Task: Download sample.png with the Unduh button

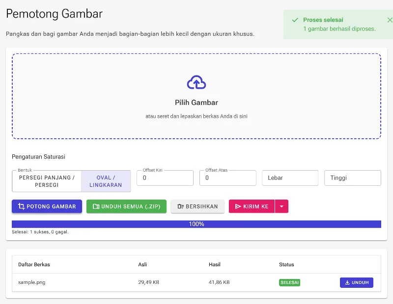Action: tap(357, 282)
